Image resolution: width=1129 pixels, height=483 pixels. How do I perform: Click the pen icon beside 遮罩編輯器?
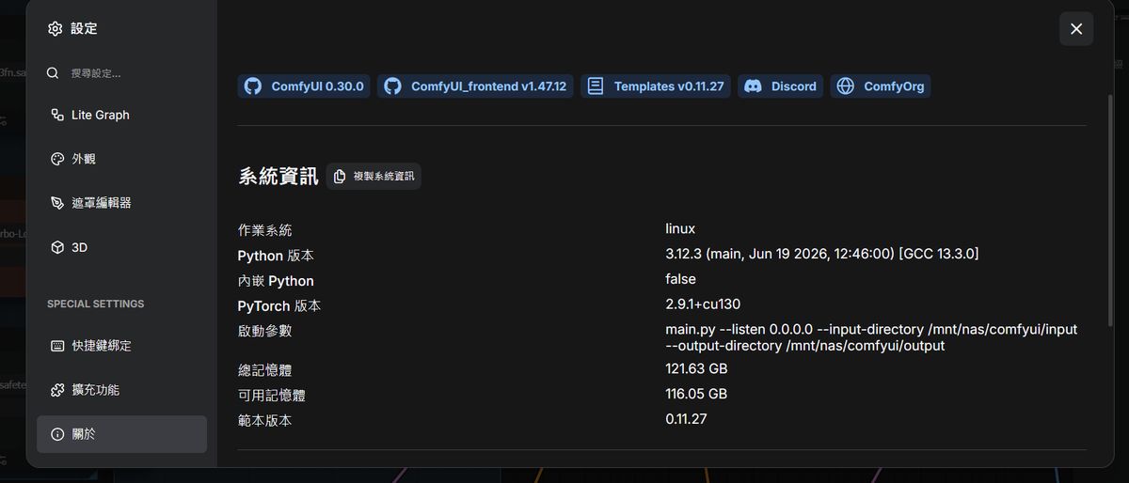[x=56, y=203]
